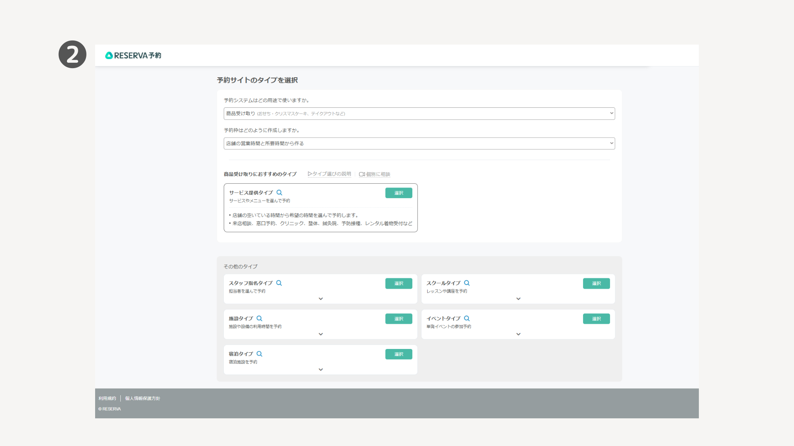Choose 宿泊タイプ via 選択 button
The image size is (794, 446).
(x=399, y=354)
